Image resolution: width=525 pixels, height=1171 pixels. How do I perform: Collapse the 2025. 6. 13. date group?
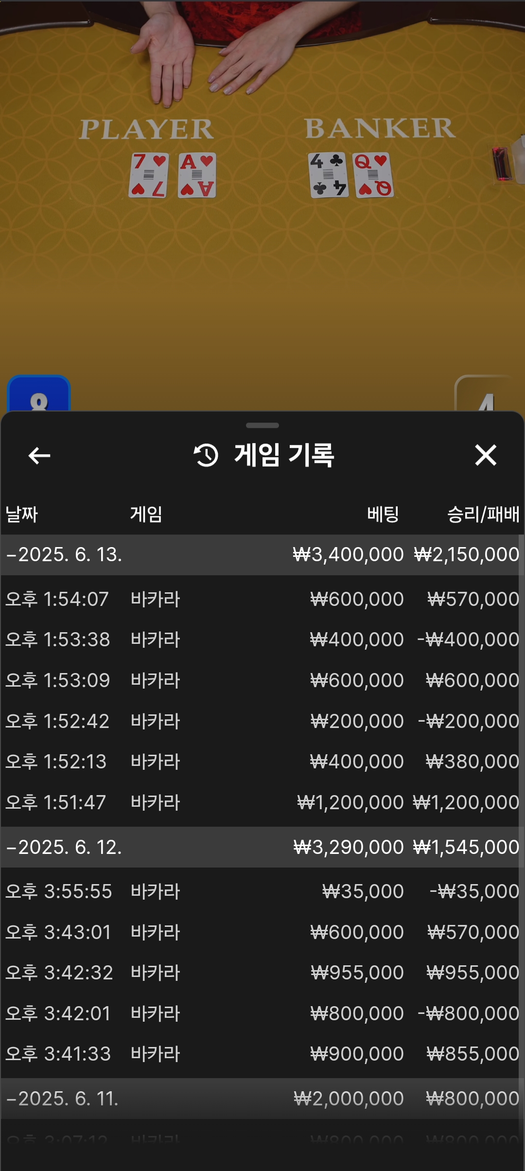tap(262, 555)
